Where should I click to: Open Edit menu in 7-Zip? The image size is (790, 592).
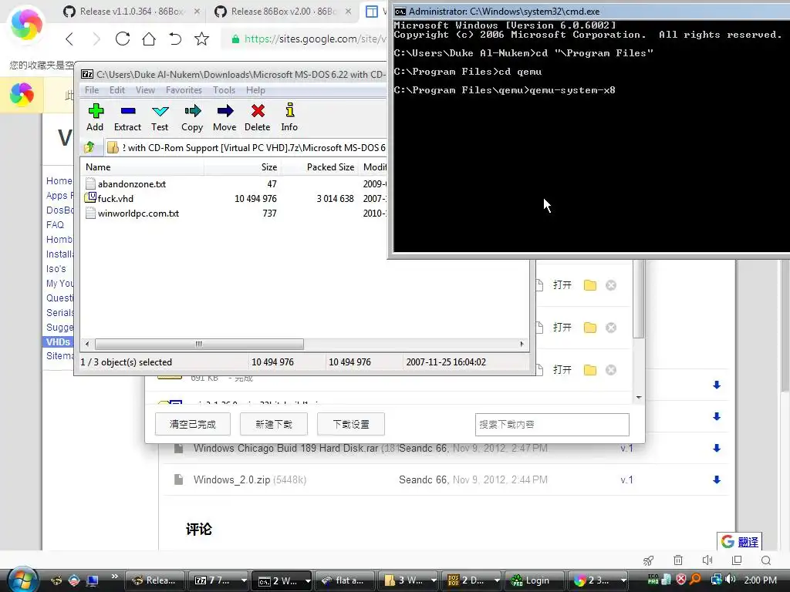point(117,90)
